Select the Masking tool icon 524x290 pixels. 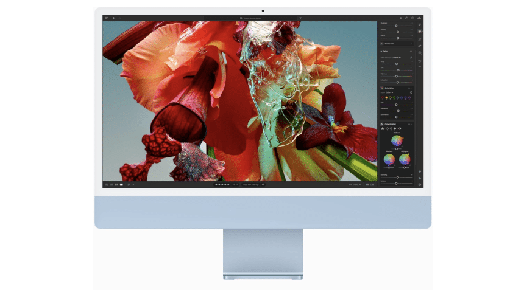420,53
